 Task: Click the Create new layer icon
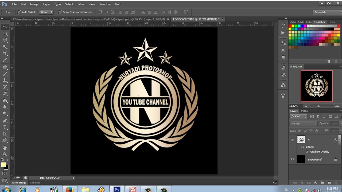(x=329, y=183)
